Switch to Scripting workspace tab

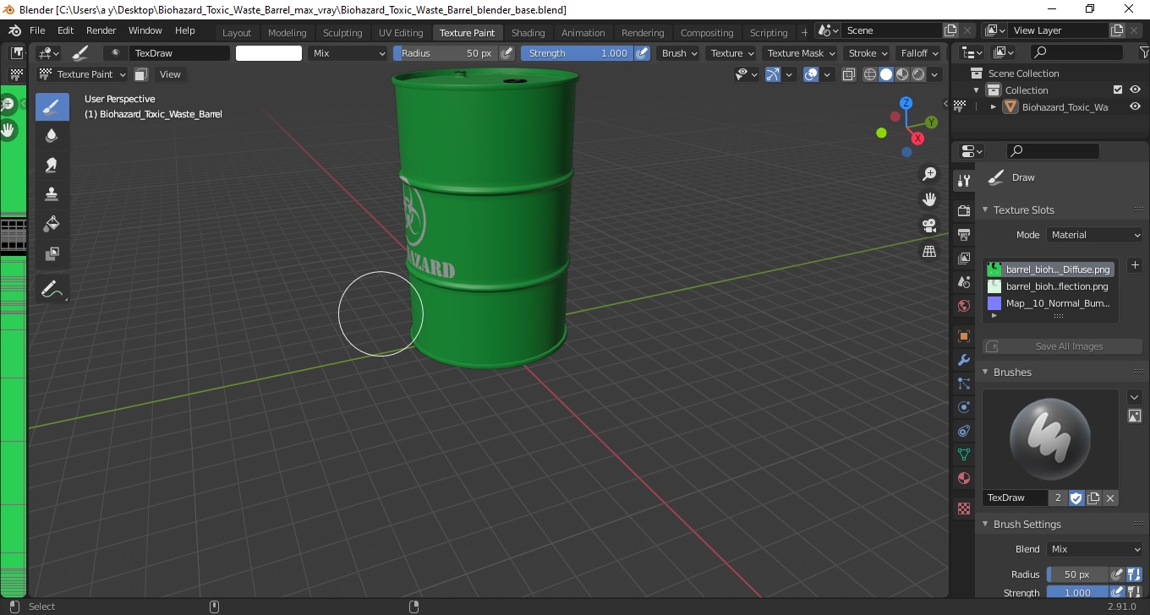click(769, 32)
